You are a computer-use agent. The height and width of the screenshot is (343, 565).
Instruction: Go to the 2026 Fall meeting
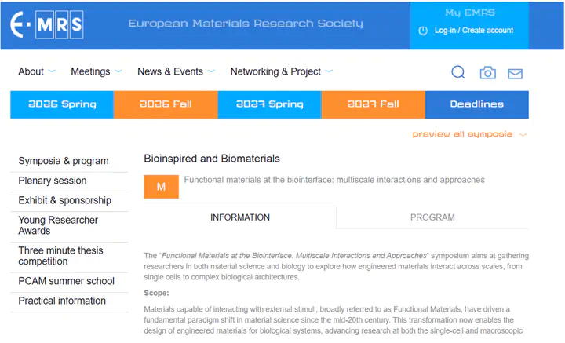click(166, 104)
